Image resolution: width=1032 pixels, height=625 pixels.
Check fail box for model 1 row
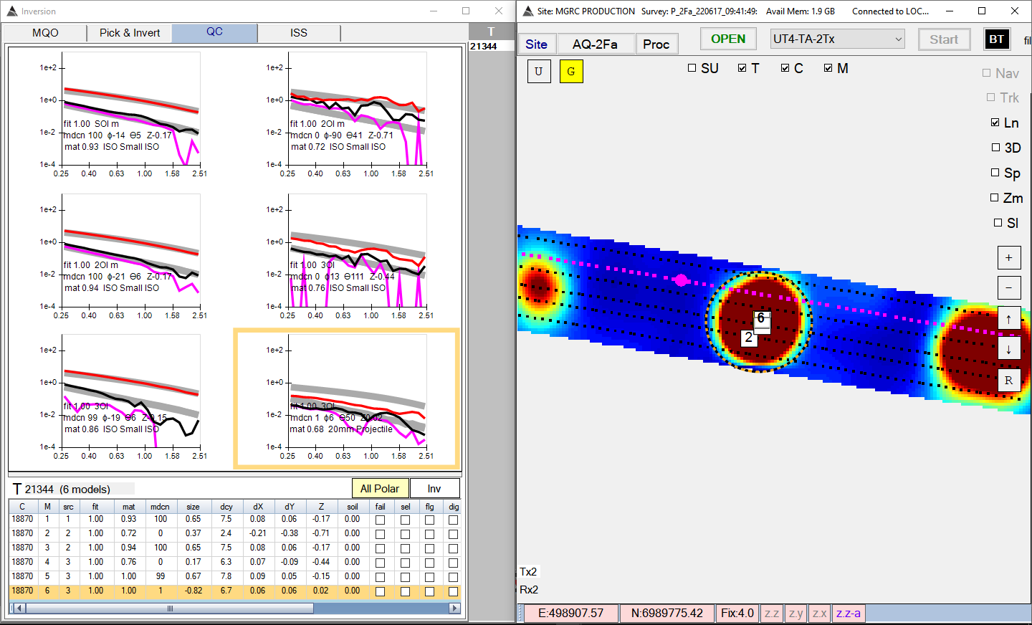[x=381, y=520]
